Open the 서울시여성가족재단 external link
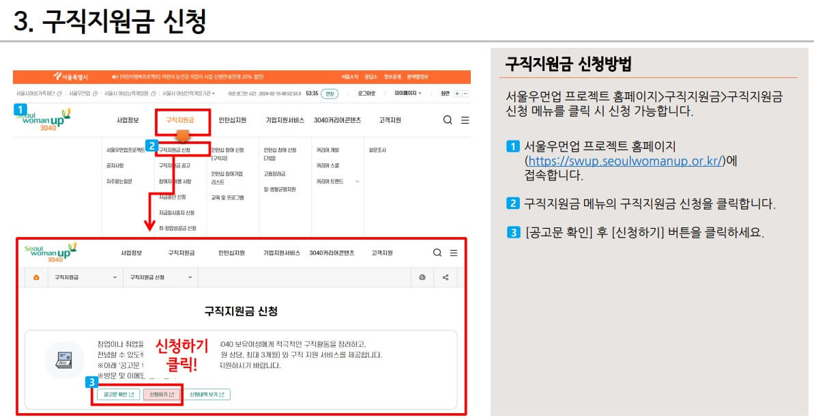The height and width of the screenshot is (420, 814). pyautogui.click(x=39, y=94)
